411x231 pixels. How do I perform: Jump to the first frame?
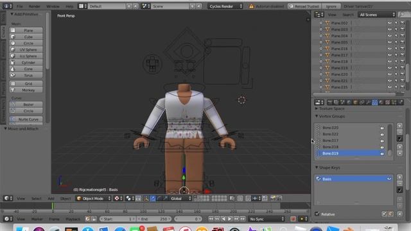(211, 219)
